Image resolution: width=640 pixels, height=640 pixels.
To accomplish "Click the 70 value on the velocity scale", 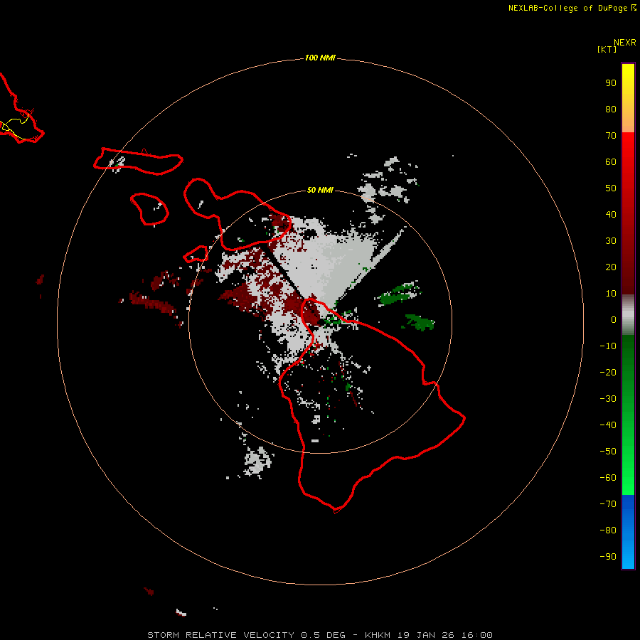I will coord(611,136).
